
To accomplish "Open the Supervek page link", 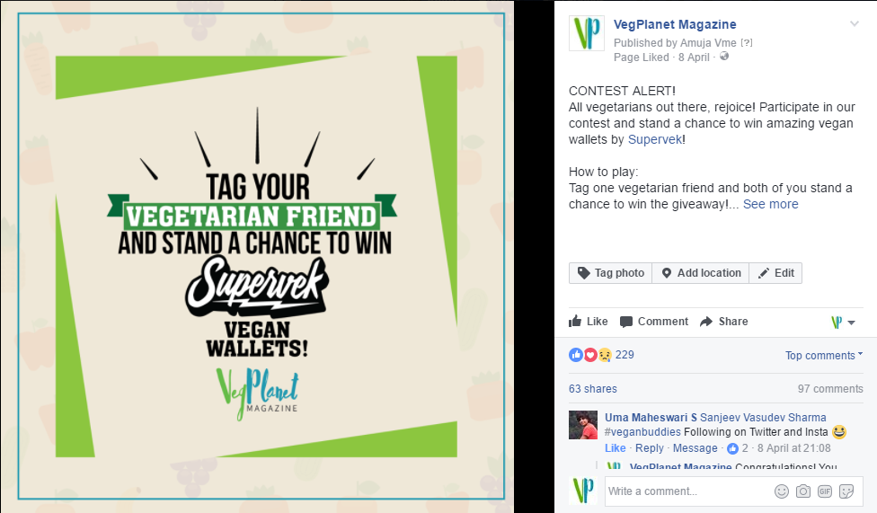I will (655, 139).
